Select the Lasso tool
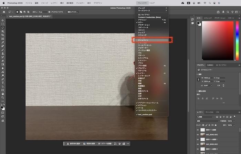This screenshot has width=241, height=154. click(3, 28)
